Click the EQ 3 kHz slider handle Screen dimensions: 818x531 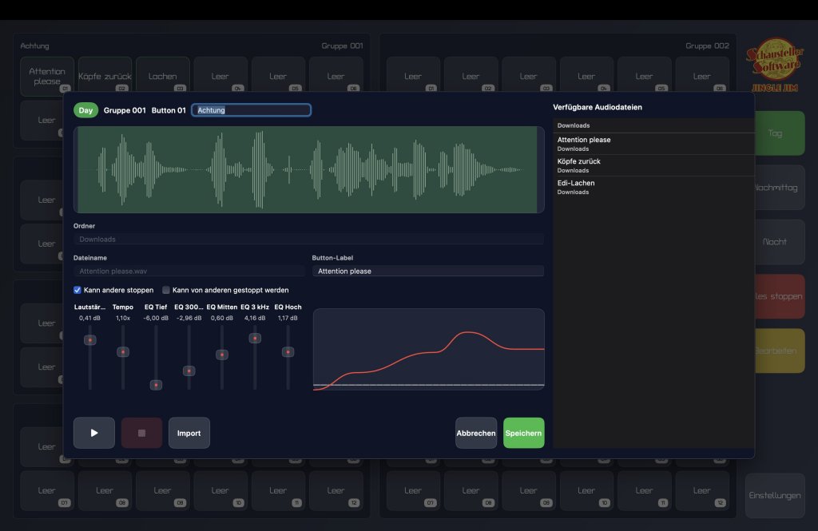(255, 338)
